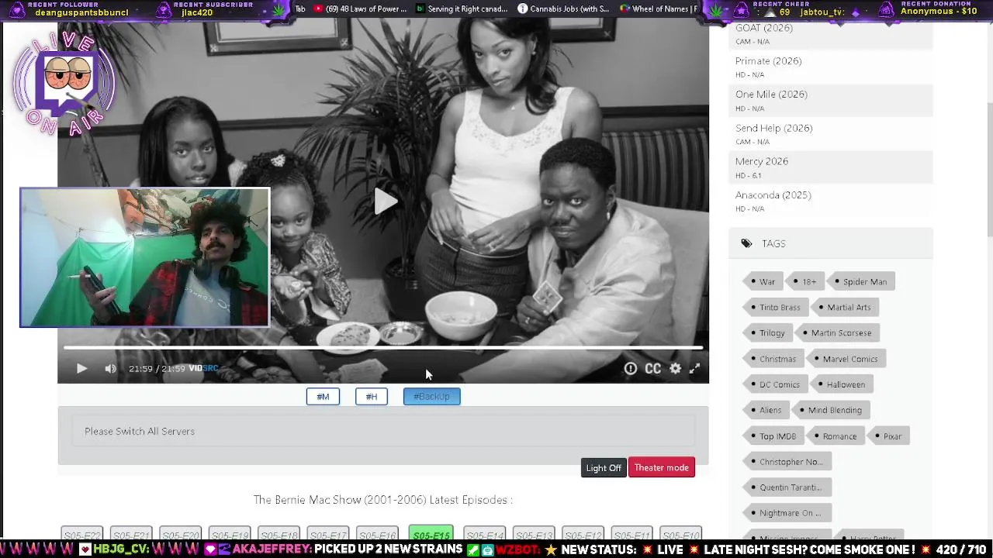The image size is (993, 558).
Task: Click the tag icon beside the TAGS heading
Action: coord(746,243)
